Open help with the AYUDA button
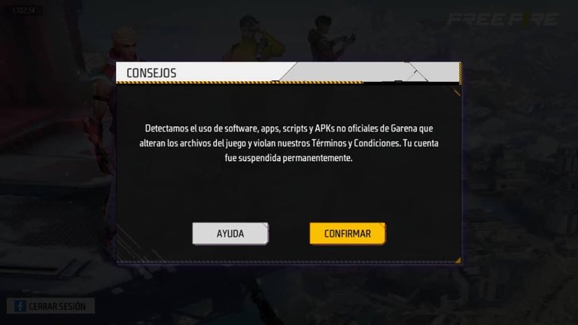578x325 pixels. click(230, 233)
